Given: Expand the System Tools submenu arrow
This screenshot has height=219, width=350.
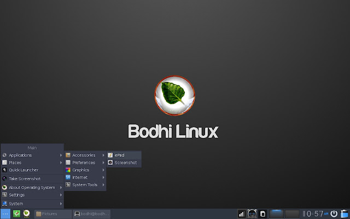Looking at the screenshot, I should (103, 185).
